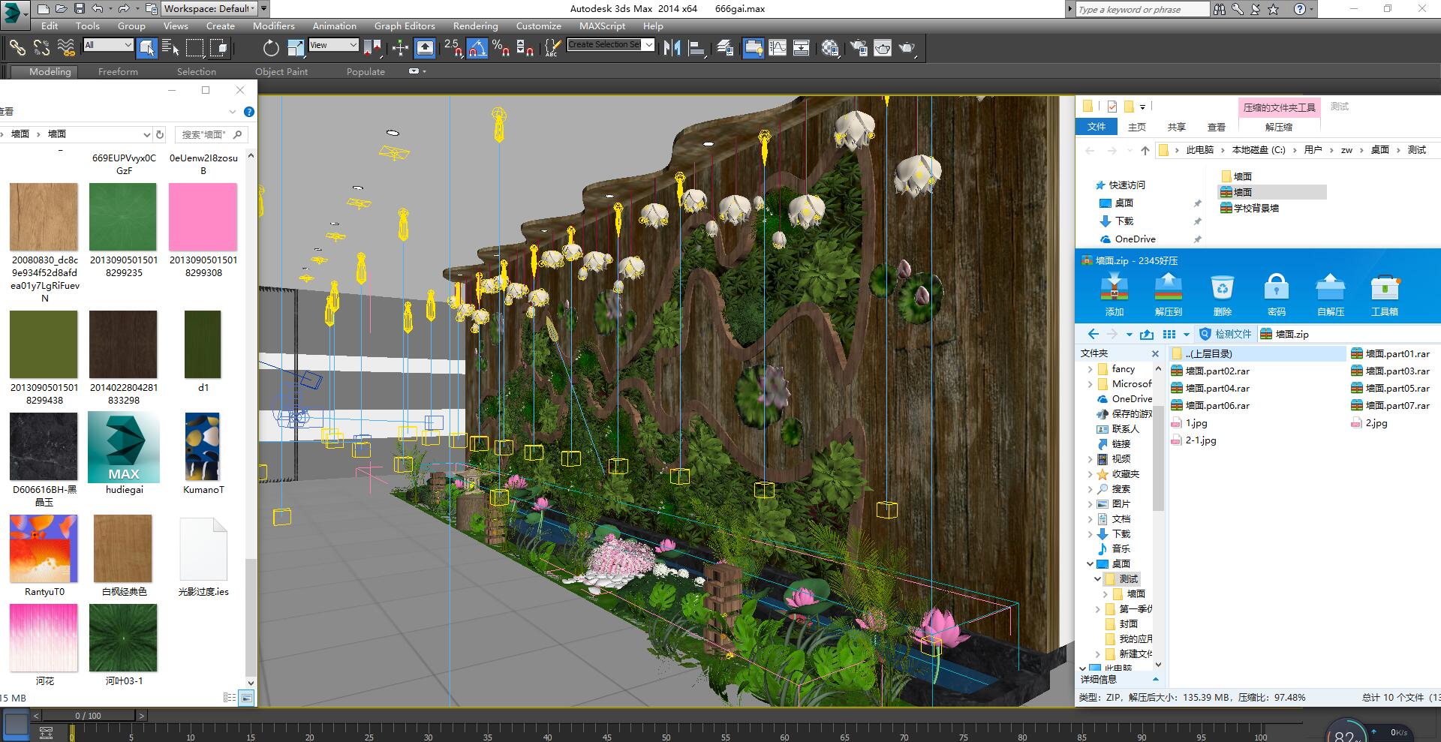Switch to the Populate ribbon tab
The height and width of the screenshot is (742, 1441).
pos(366,71)
